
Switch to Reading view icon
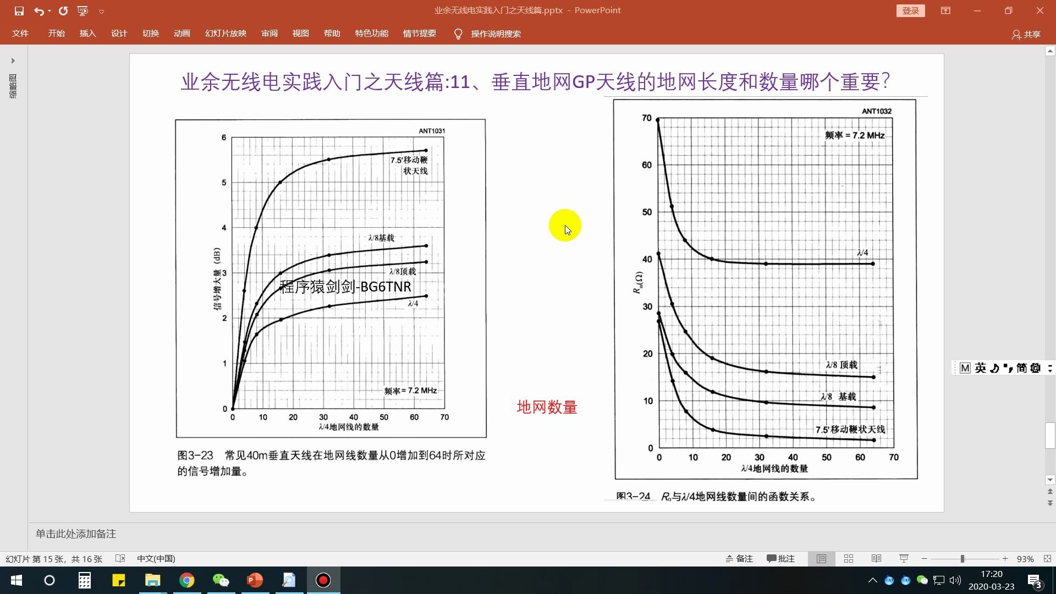877,559
